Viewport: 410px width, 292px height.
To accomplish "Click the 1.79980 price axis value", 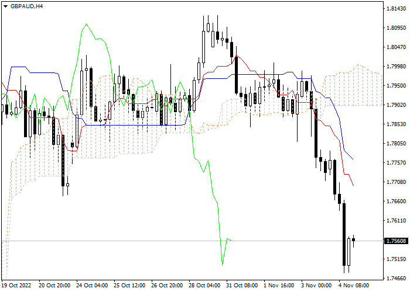I will click(397, 67).
